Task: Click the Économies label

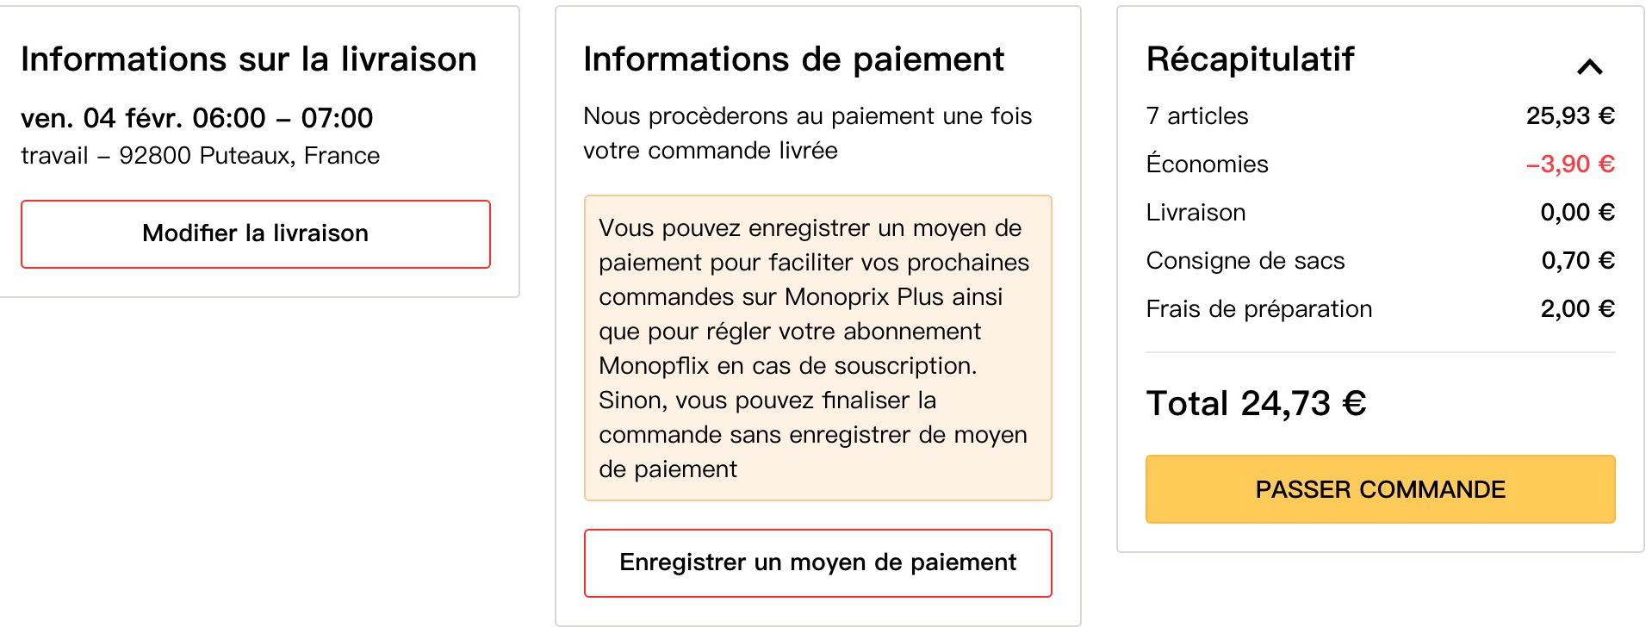Action: point(1207,165)
